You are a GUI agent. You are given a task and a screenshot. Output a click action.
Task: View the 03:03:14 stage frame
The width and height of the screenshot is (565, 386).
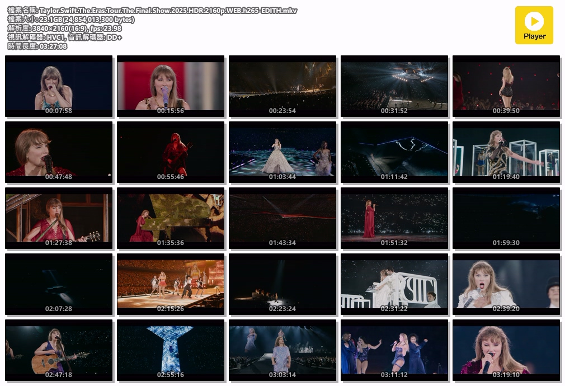click(282, 350)
